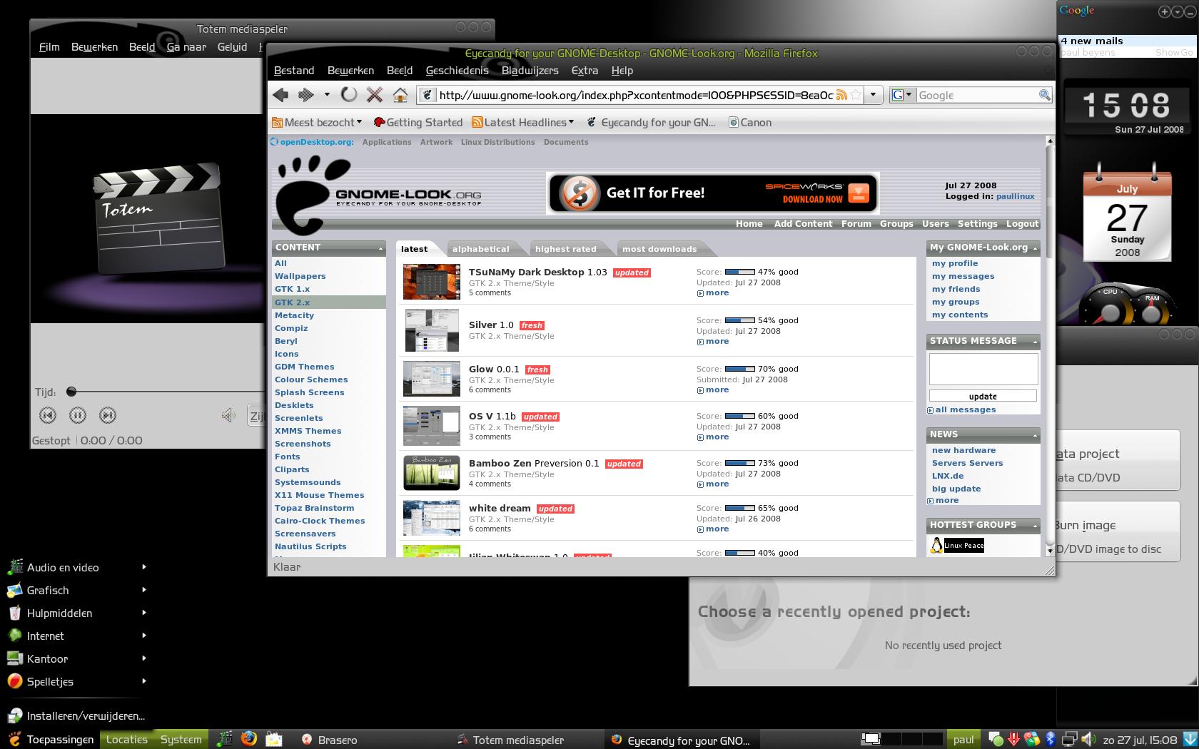Open the media launcher icon next to Systeem
The width and height of the screenshot is (1199, 749).
point(225,739)
